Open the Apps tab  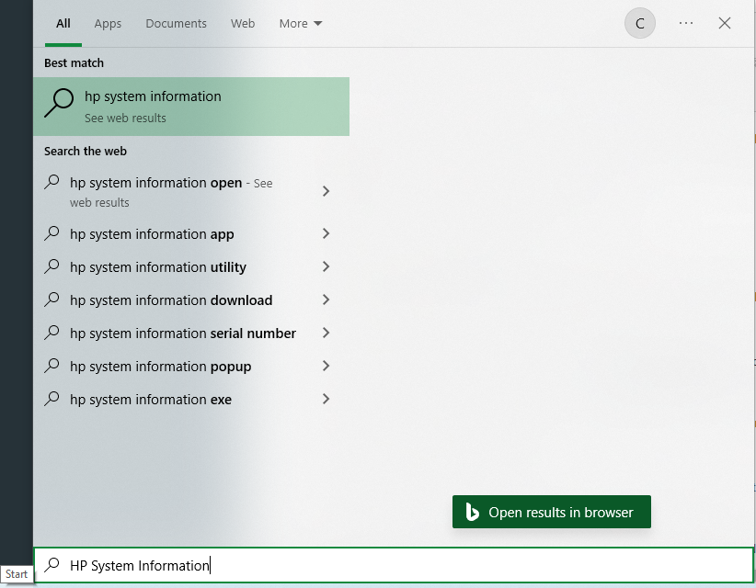pos(108,23)
